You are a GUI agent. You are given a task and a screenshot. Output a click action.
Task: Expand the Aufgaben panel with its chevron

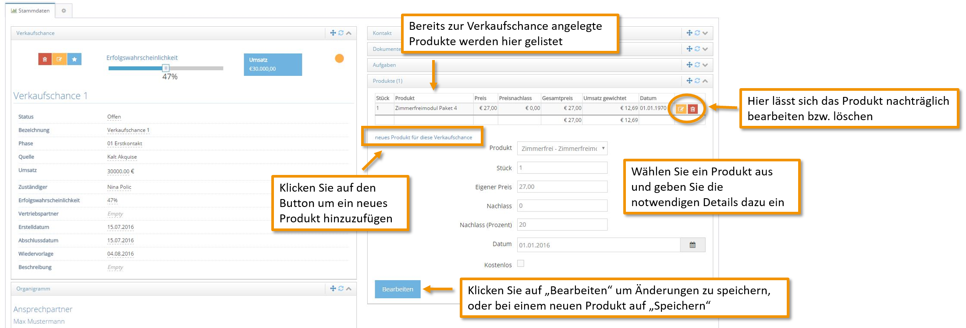(x=705, y=65)
